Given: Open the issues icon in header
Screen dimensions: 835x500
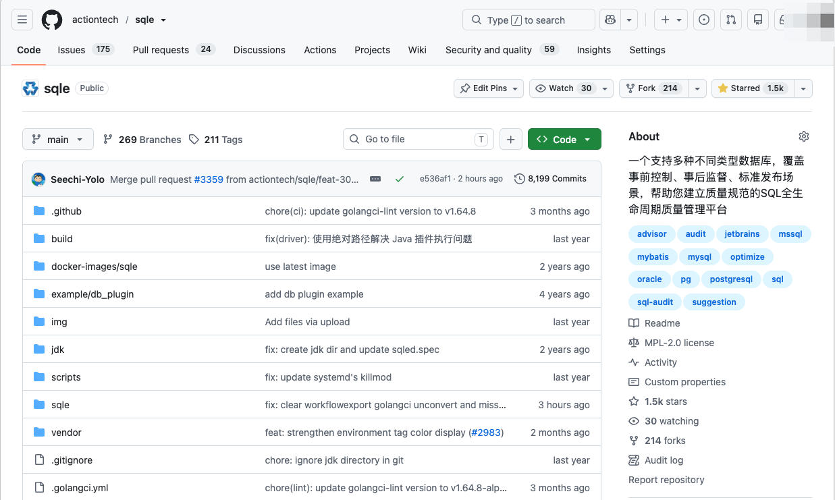Looking at the screenshot, I should click(704, 20).
